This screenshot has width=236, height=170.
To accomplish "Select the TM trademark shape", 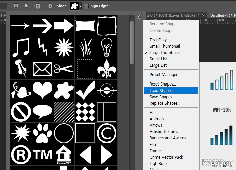I will pyautogui.click(x=43, y=155).
